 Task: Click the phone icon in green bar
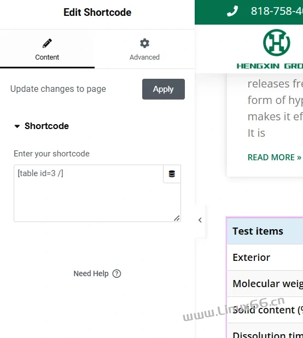pyautogui.click(x=232, y=11)
